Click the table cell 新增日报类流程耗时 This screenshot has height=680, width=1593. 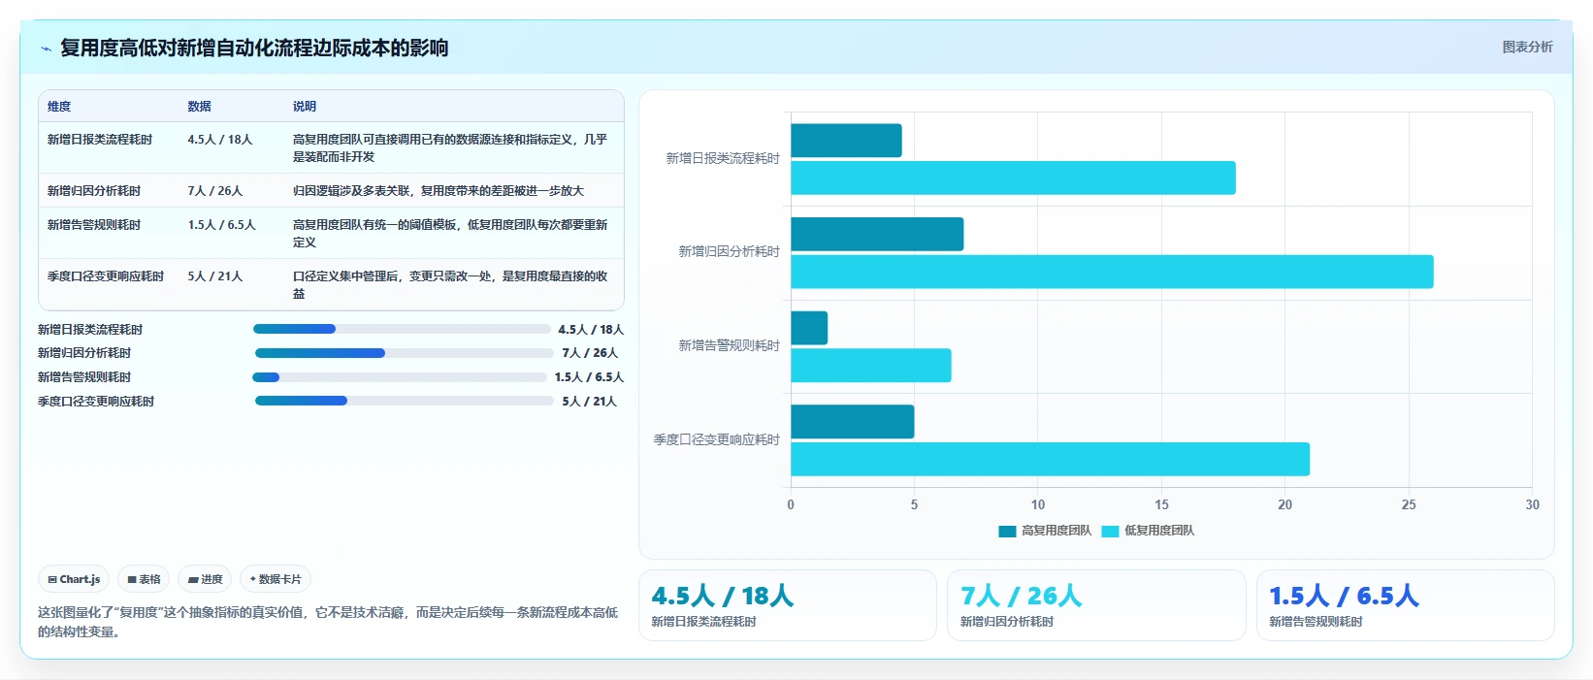click(100, 140)
